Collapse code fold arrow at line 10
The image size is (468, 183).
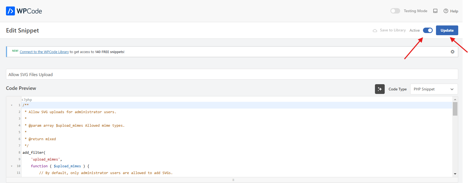pyautogui.click(x=12, y=166)
